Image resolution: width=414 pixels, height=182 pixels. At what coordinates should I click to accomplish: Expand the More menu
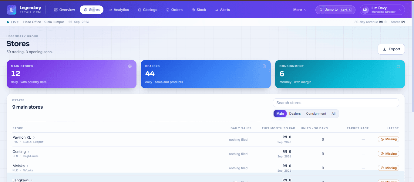tap(300, 10)
